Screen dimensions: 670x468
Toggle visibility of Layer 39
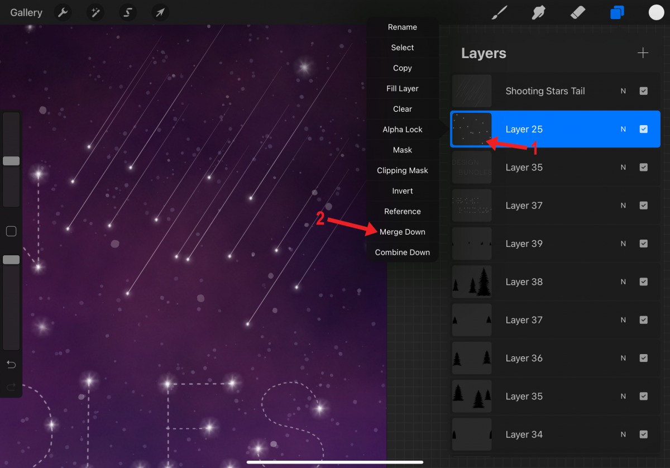click(643, 243)
